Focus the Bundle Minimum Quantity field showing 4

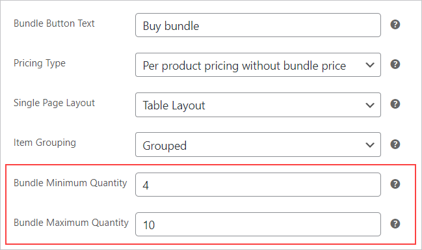coord(258,184)
